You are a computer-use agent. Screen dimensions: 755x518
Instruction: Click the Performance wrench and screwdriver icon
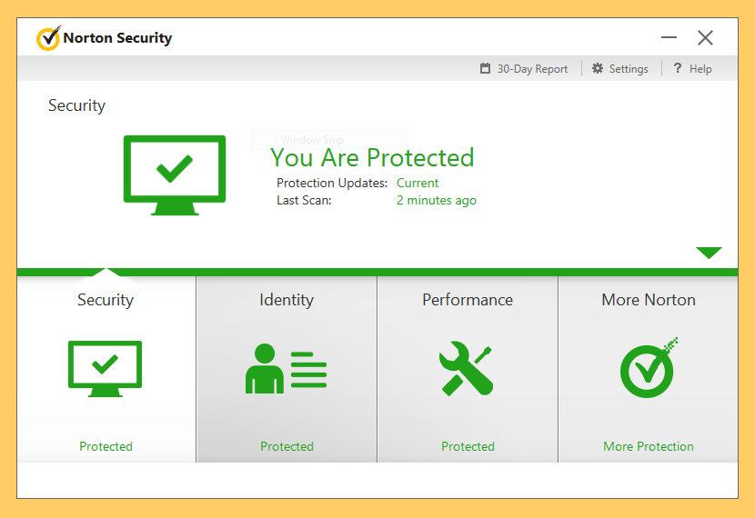coord(466,368)
